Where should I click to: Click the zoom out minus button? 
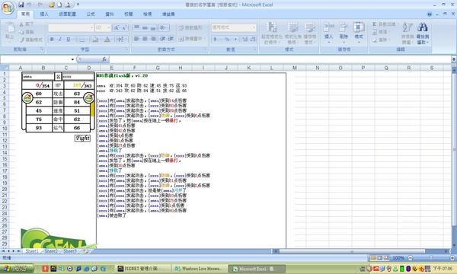point(410,258)
